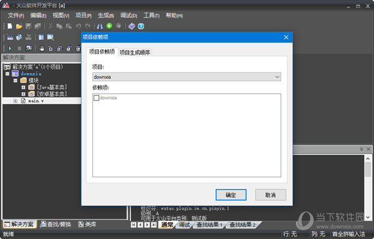Click the window layout panel icon
The height and width of the screenshot is (239, 374).
tap(41, 37)
